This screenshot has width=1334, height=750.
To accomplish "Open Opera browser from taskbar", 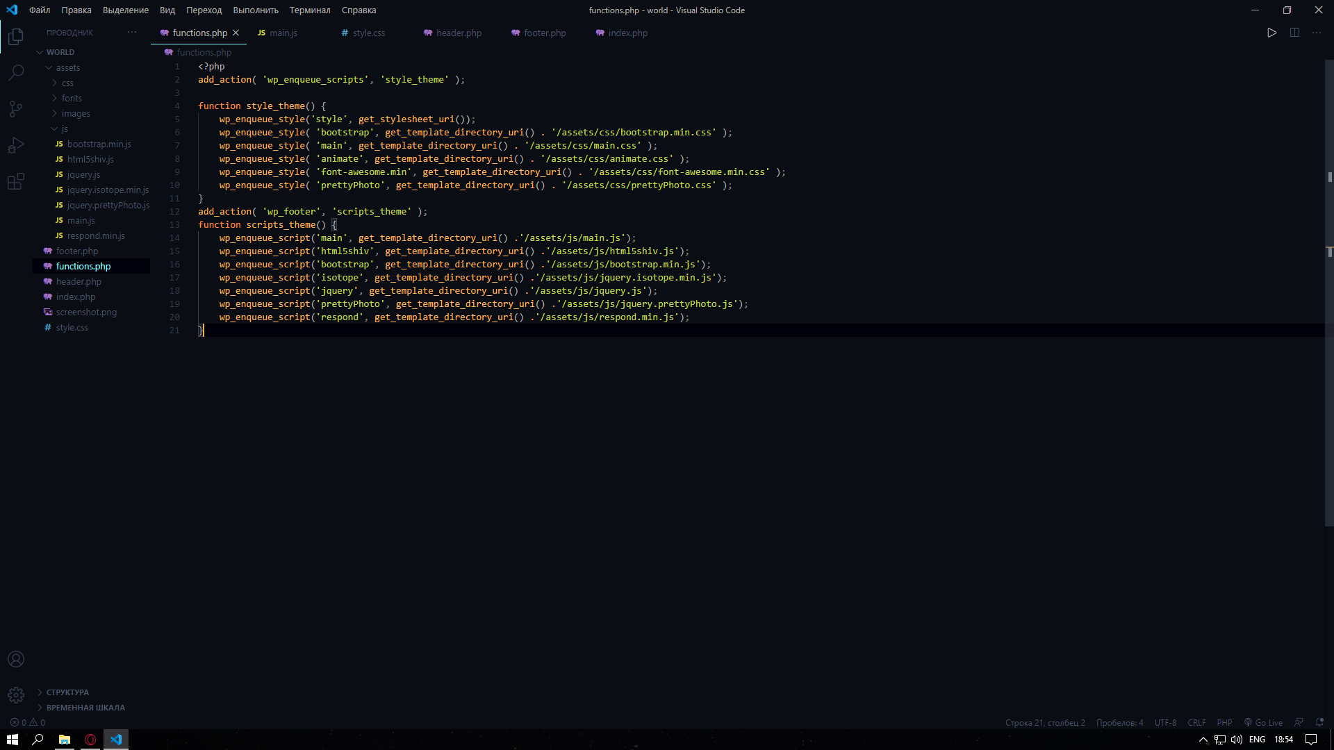I will point(90,740).
